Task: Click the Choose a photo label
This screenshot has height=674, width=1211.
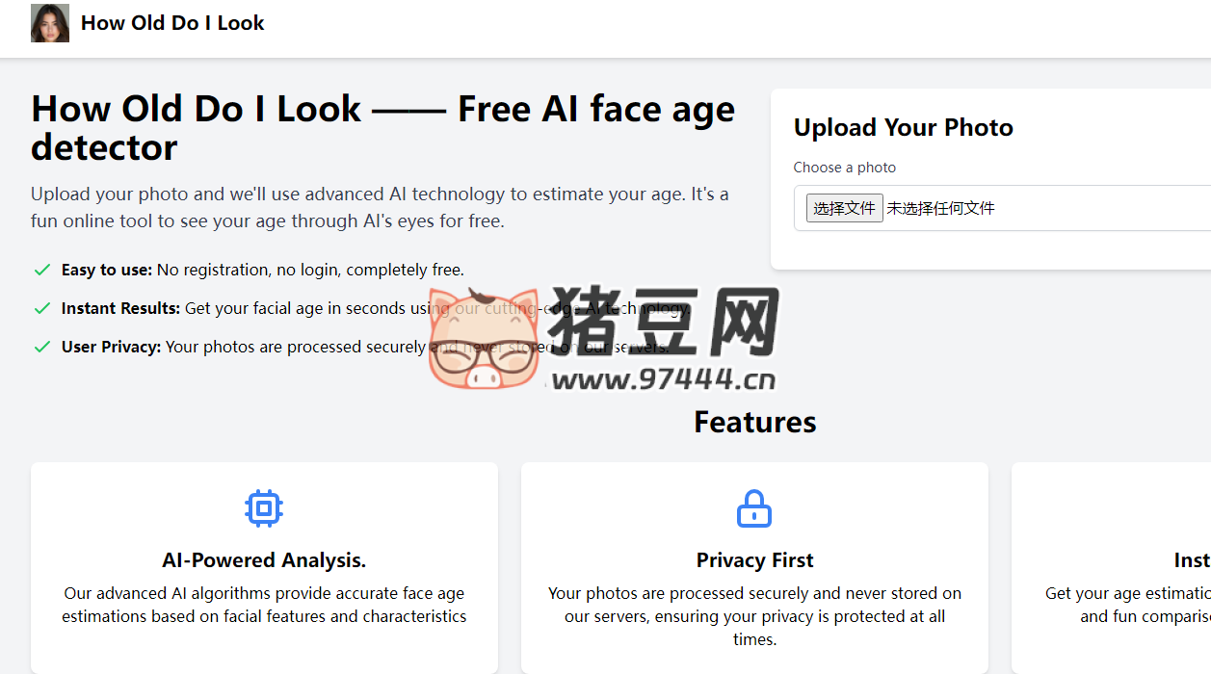Action: click(845, 167)
